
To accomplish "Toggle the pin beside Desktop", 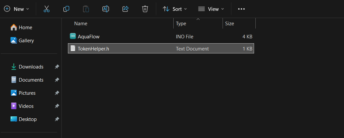I will [57, 119].
